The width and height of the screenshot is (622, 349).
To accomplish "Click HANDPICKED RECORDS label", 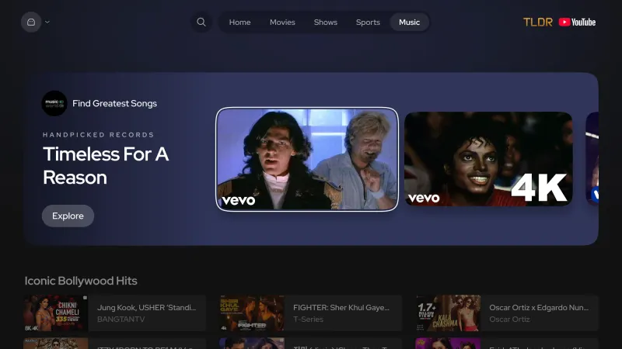I will pos(99,134).
